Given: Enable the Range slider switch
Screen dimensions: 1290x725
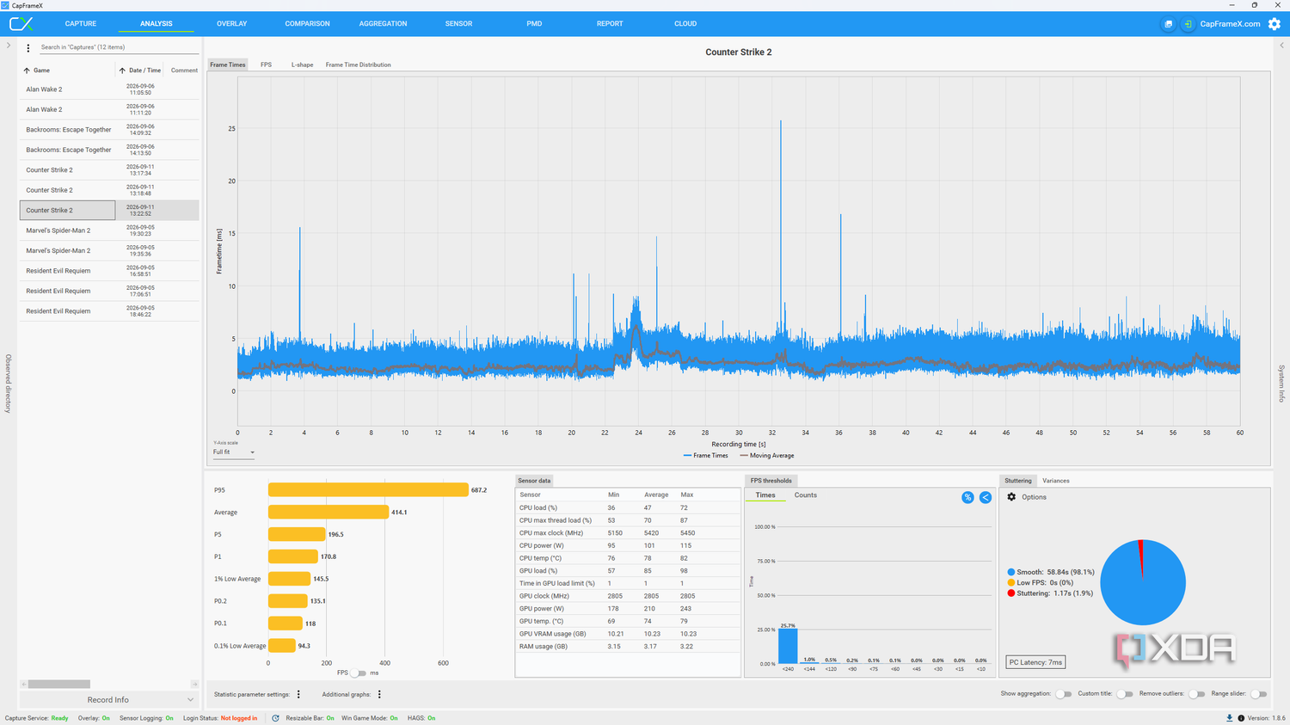Looking at the screenshot, I should [1259, 694].
